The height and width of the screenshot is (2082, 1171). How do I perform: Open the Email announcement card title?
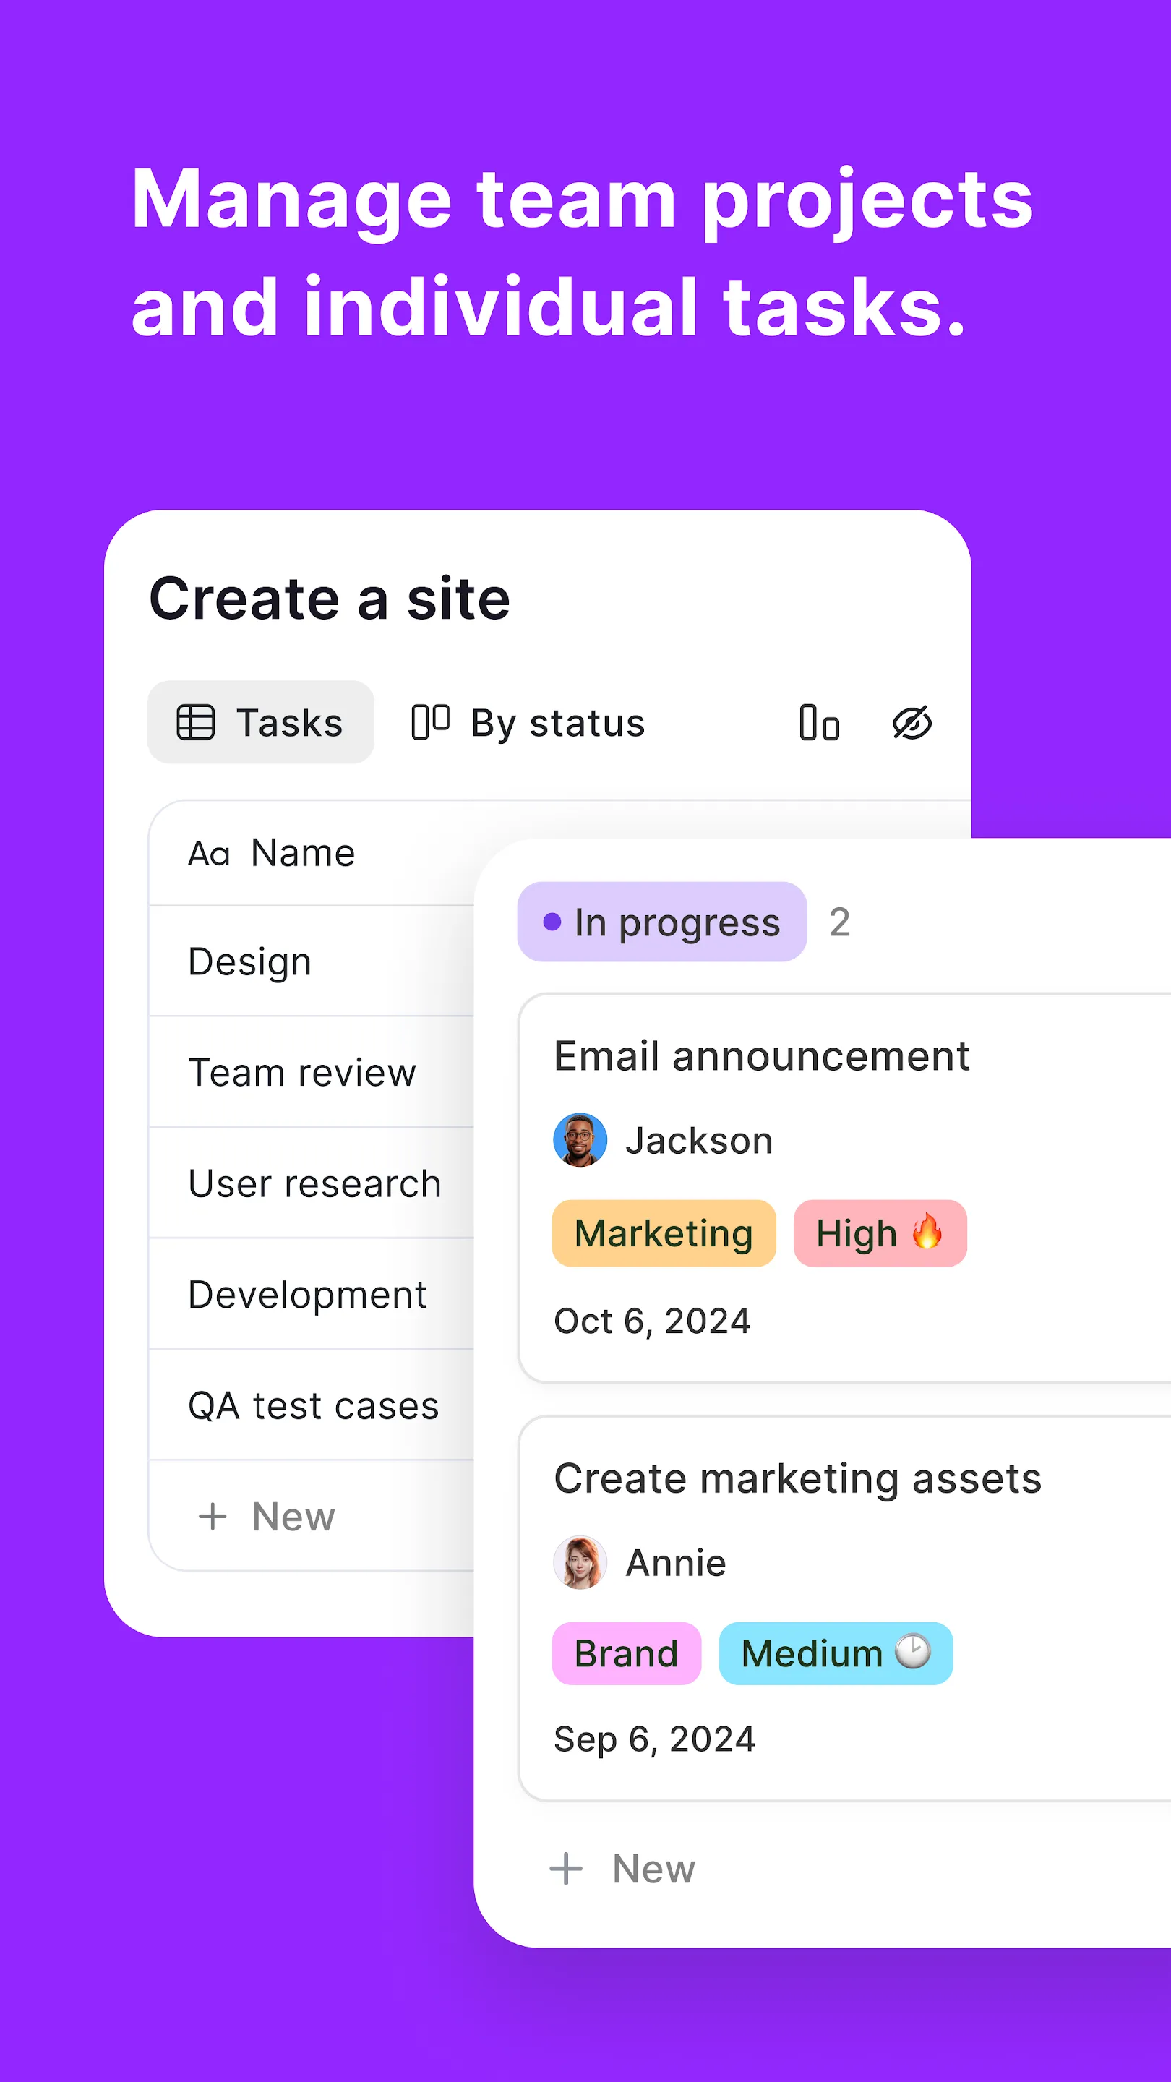[761, 1055]
